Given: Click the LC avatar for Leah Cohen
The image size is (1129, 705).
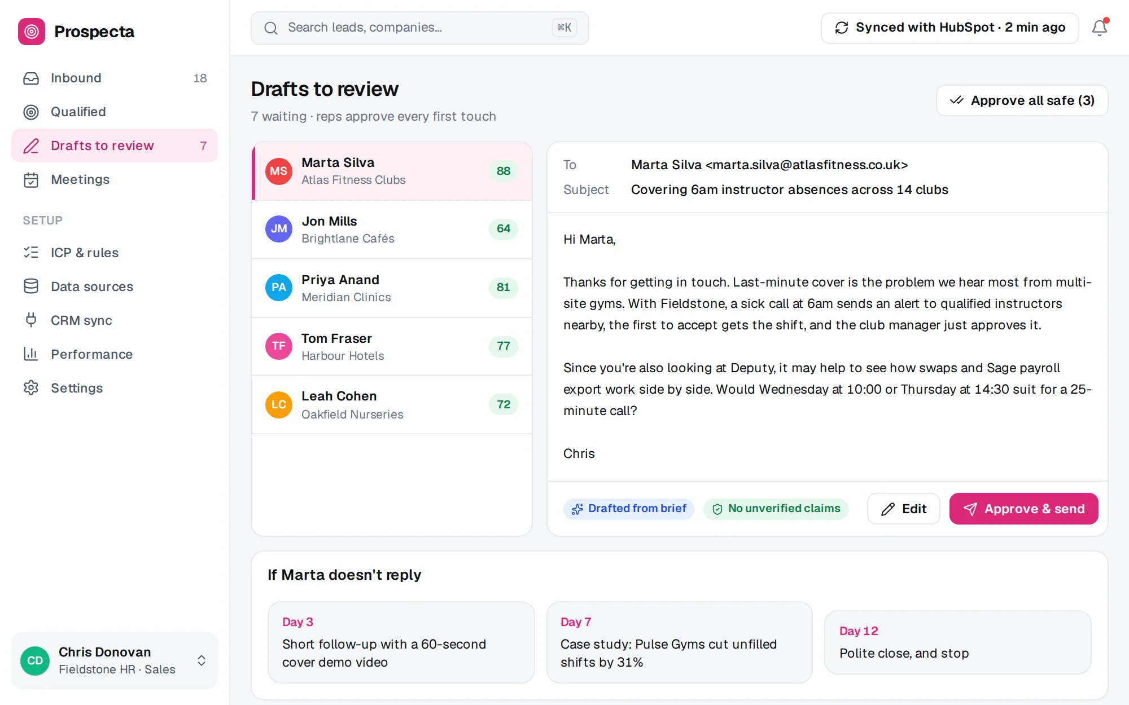Looking at the screenshot, I should 279,405.
